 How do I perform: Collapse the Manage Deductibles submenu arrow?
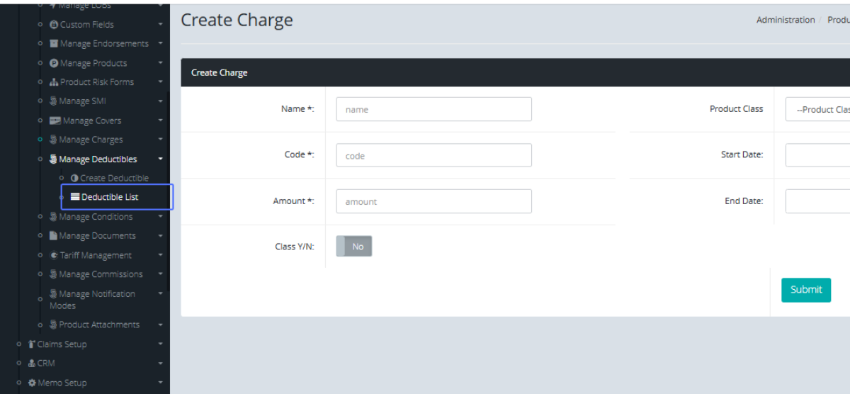(161, 159)
